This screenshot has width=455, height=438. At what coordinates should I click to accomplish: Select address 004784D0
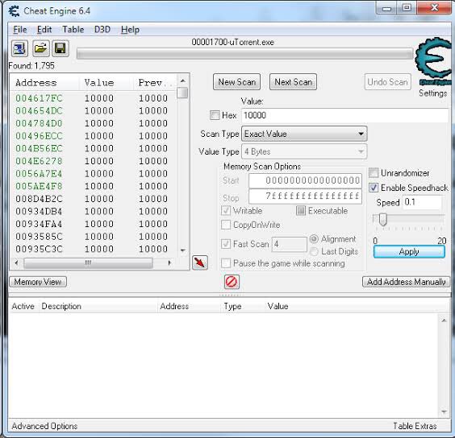coord(39,123)
